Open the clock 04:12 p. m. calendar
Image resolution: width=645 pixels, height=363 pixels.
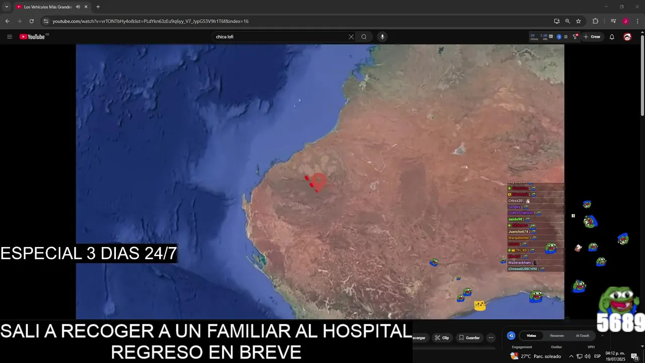(x=615, y=356)
